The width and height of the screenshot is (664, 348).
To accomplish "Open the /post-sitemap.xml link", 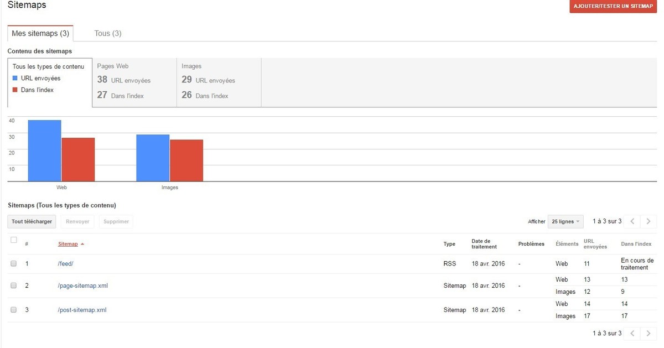I will click(x=82, y=310).
